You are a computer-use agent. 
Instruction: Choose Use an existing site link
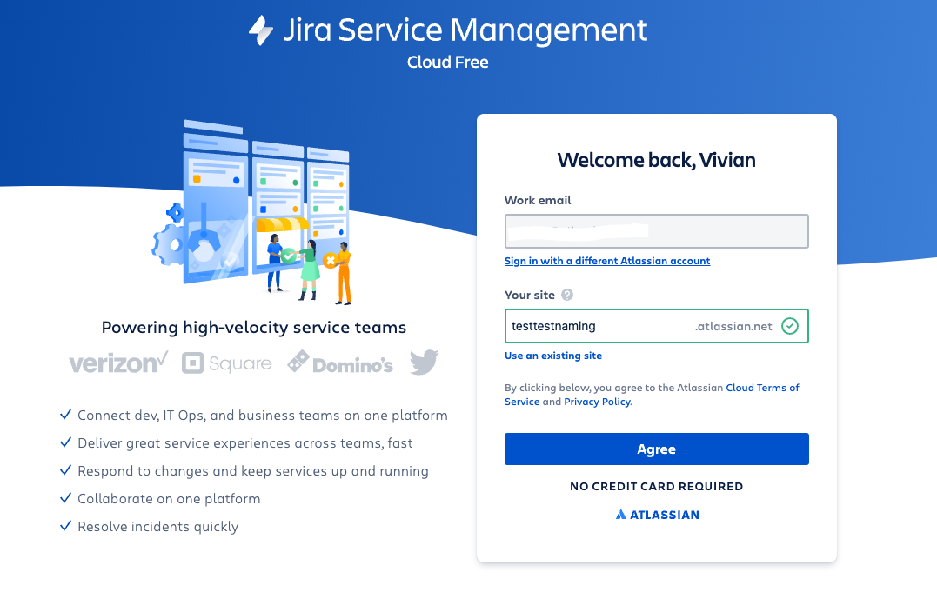pos(553,356)
